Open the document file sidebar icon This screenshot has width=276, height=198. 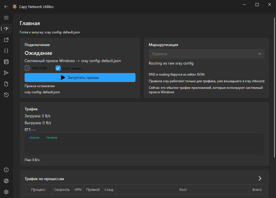(x=6, y=84)
